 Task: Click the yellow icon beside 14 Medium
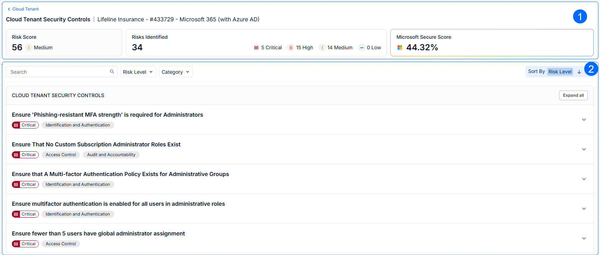[322, 48]
